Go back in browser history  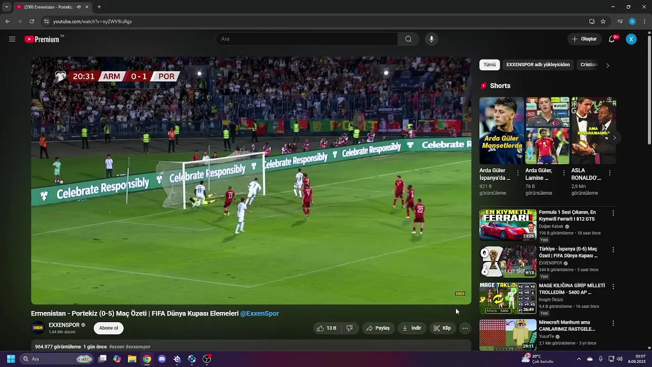tap(7, 21)
